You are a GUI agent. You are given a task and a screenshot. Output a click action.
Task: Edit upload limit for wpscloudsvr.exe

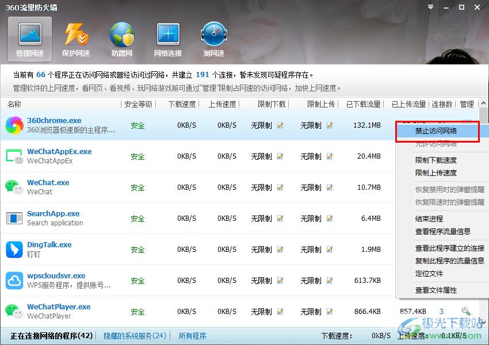pos(329,281)
